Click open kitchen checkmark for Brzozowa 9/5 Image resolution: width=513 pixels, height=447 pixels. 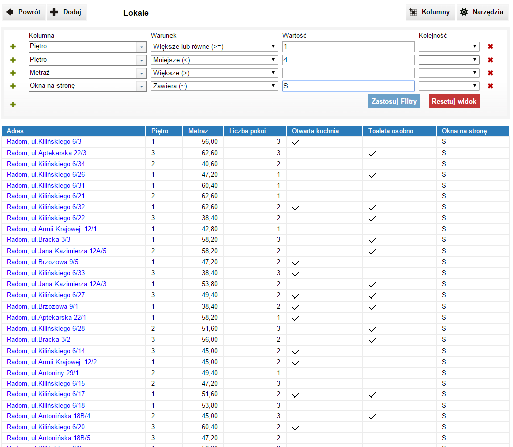[x=296, y=262]
